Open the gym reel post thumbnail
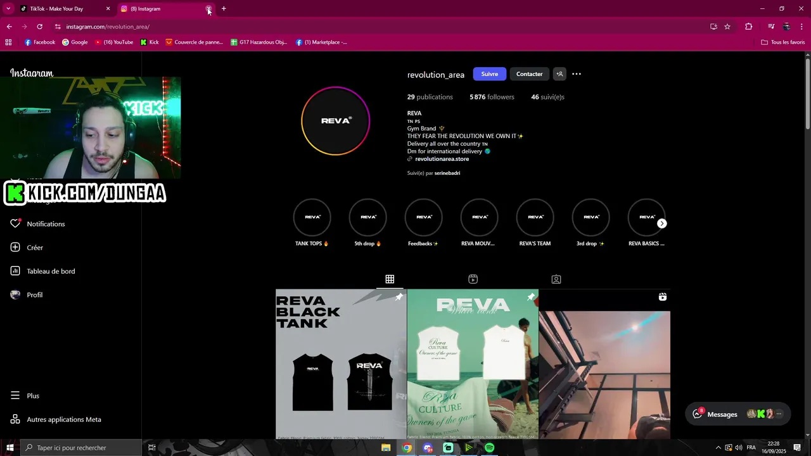The height and width of the screenshot is (456, 811). pyautogui.click(x=604, y=364)
